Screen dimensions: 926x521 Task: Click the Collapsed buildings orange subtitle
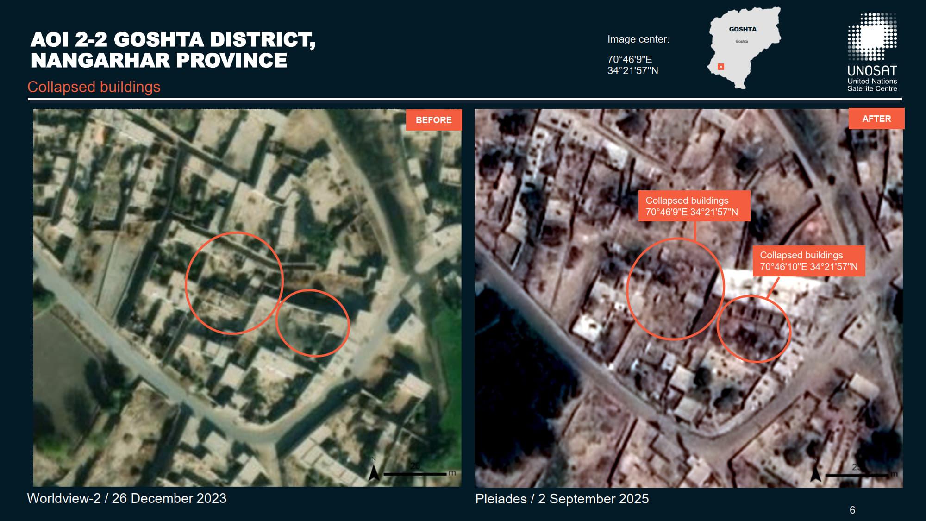point(94,87)
